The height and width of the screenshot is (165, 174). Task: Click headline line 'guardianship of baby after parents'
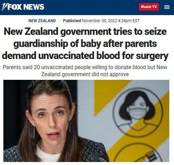click(x=85, y=44)
